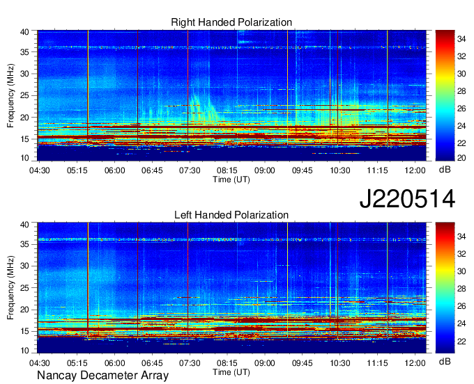Click the dB unit label beside Left Handed colorbar
The width and height of the screenshot is (474, 384).
(445, 361)
